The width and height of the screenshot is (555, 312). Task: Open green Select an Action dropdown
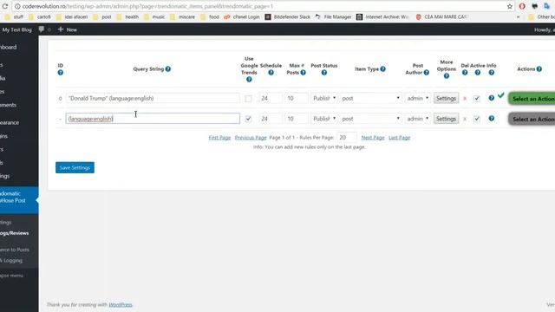(532, 99)
